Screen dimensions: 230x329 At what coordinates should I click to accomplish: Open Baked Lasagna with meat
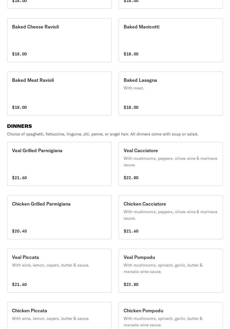coord(171,94)
